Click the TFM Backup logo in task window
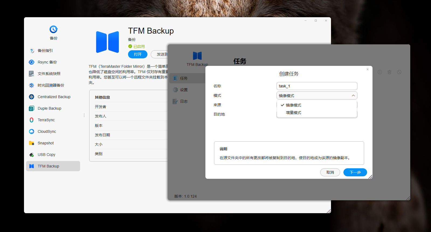Image resolution: width=431 pixels, height=232 pixels. click(197, 56)
